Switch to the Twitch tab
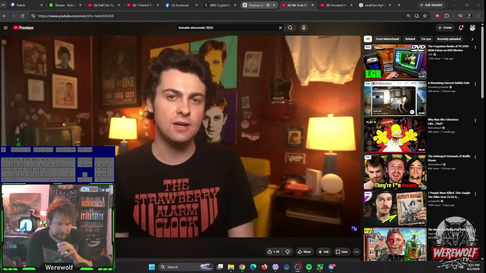 pos(26,5)
